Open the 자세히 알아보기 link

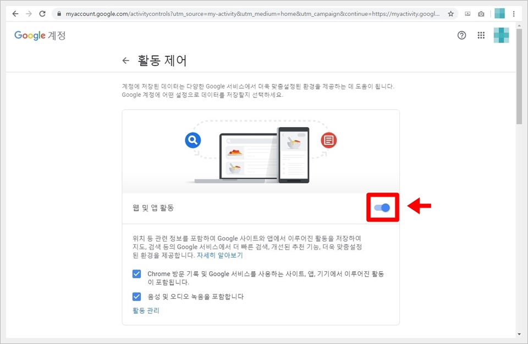point(219,255)
